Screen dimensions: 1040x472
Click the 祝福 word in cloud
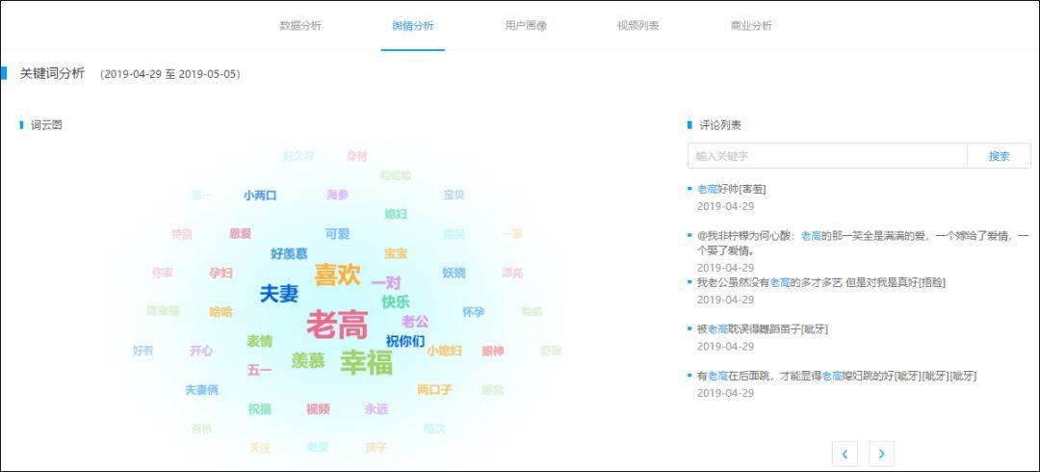click(x=259, y=409)
